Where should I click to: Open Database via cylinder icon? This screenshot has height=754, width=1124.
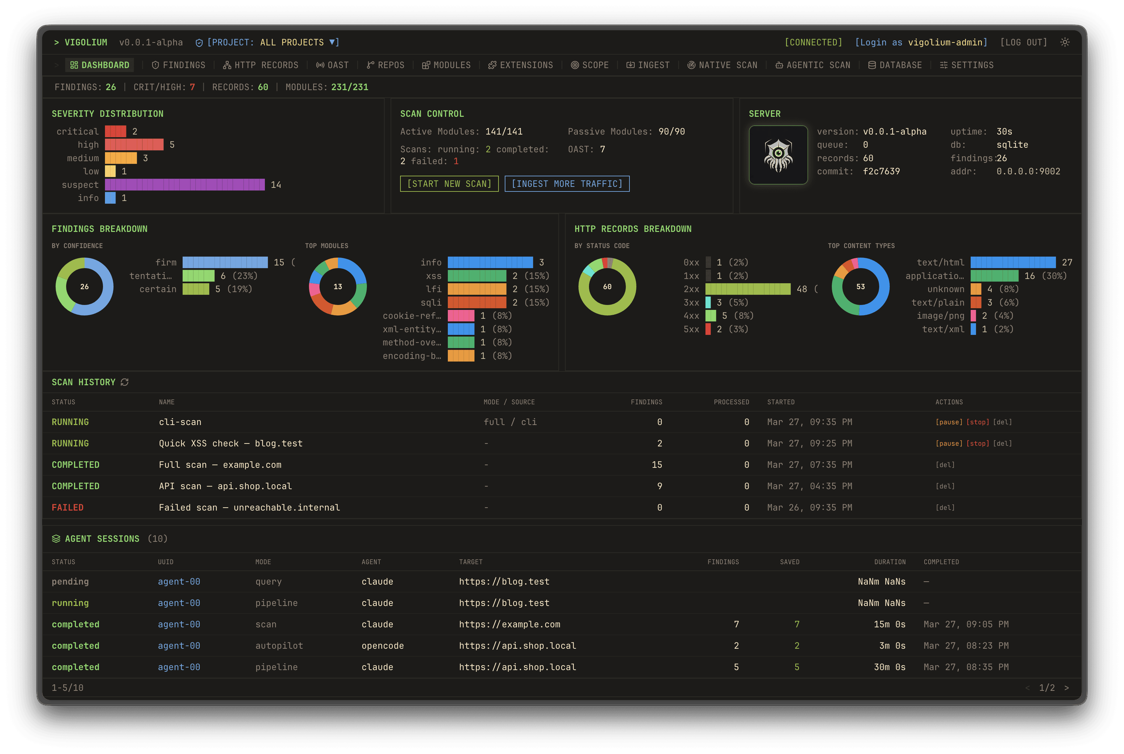pos(872,65)
